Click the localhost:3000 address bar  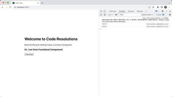(81, 7)
